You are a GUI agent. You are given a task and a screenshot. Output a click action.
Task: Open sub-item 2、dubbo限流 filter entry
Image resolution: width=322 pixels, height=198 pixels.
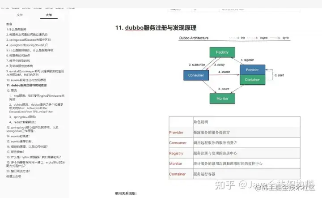click(36, 108)
